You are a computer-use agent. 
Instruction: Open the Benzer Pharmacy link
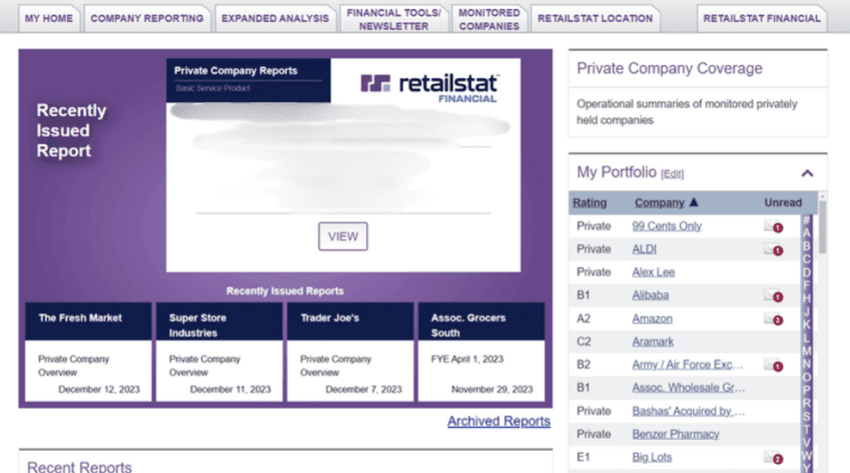click(x=676, y=434)
